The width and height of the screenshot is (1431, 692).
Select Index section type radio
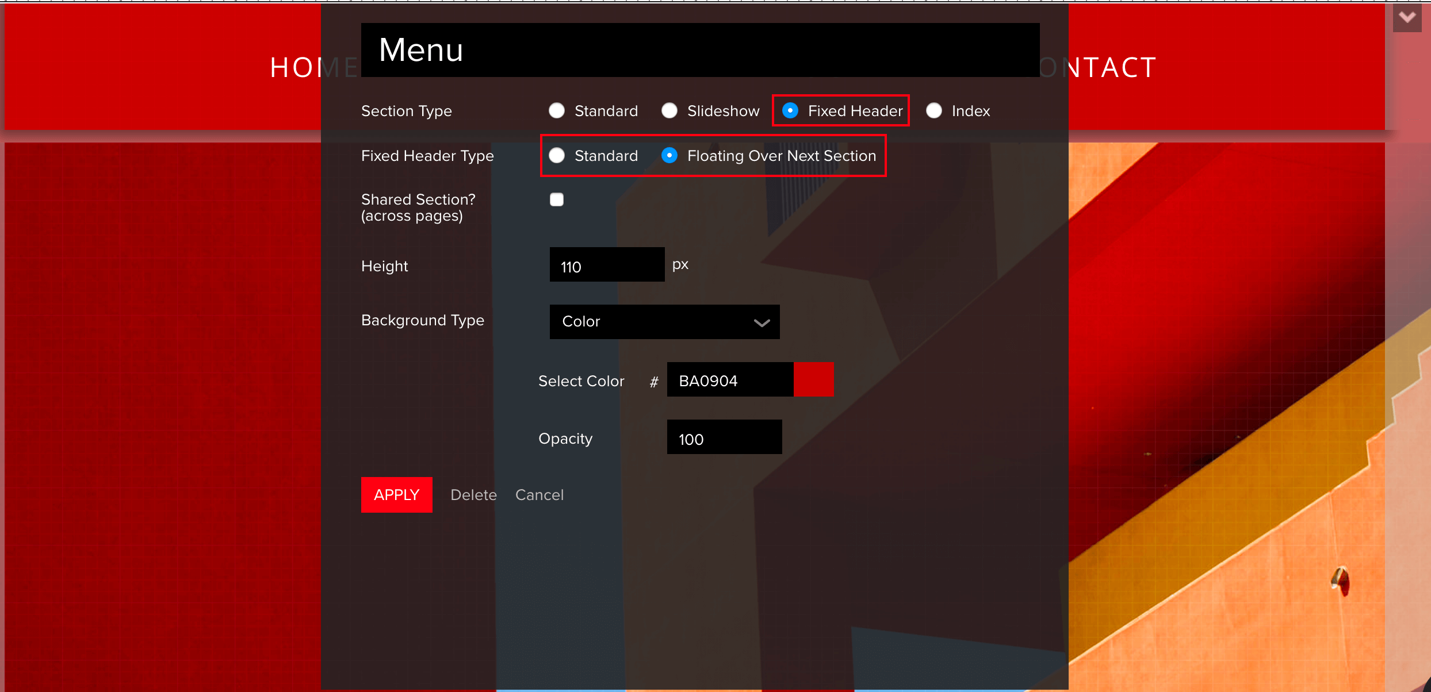(x=934, y=110)
